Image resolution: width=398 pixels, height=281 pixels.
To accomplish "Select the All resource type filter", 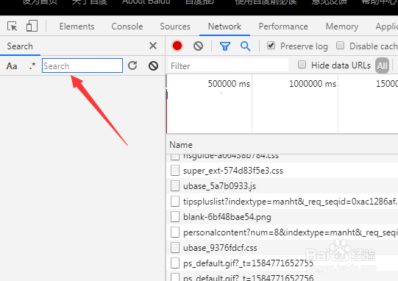I will pos(383,65).
